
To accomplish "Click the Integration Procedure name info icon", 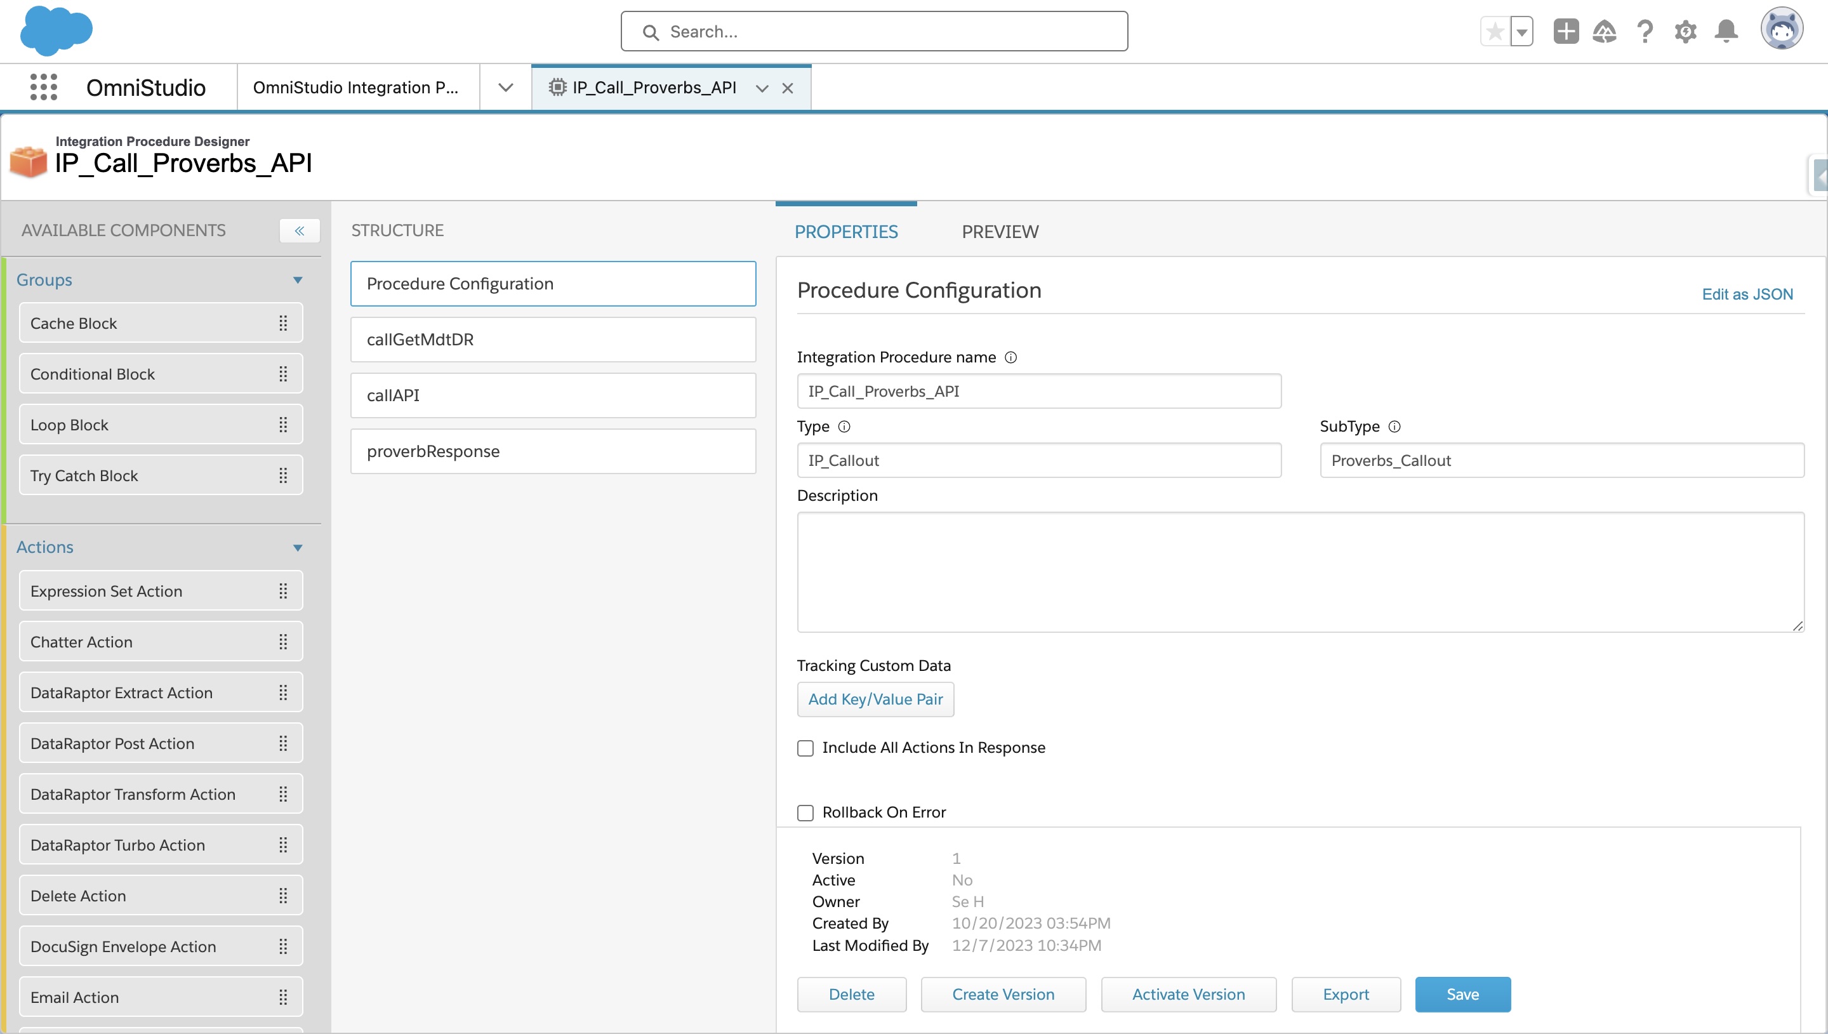I will [x=1011, y=357].
